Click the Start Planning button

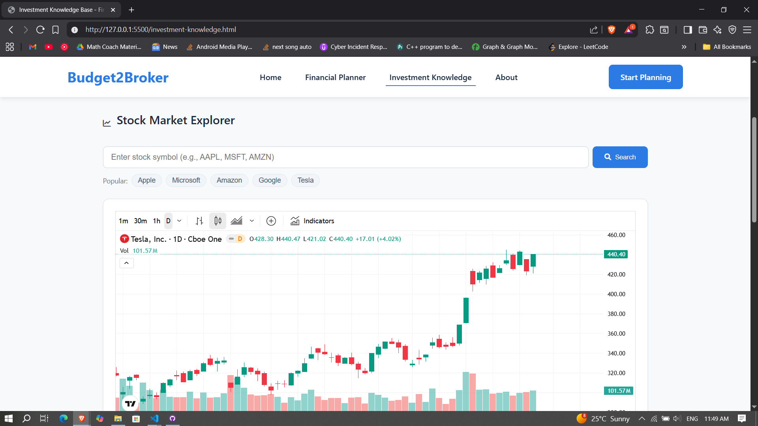pyautogui.click(x=645, y=77)
